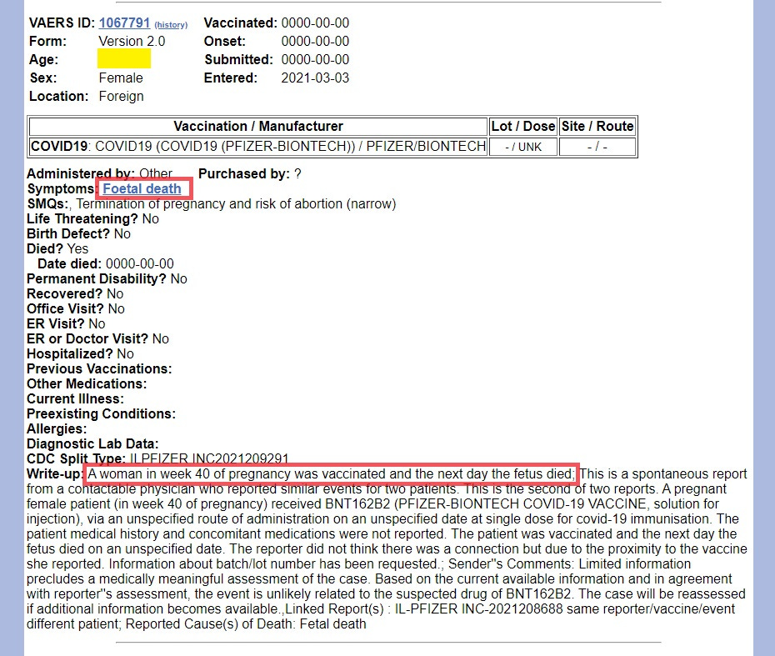Select the 'ER Visit? No' line
The width and height of the screenshot is (775, 656).
[x=66, y=323]
